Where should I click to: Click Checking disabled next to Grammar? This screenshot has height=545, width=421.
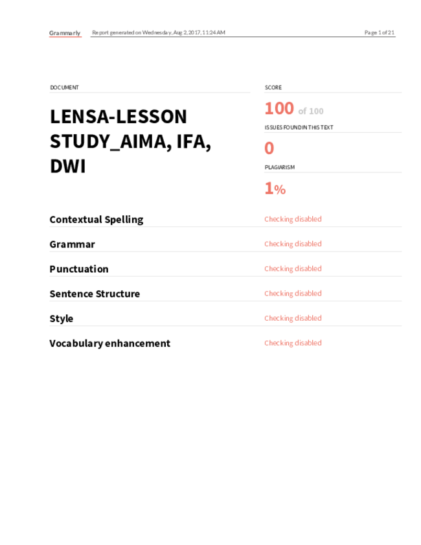coord(293,244)
